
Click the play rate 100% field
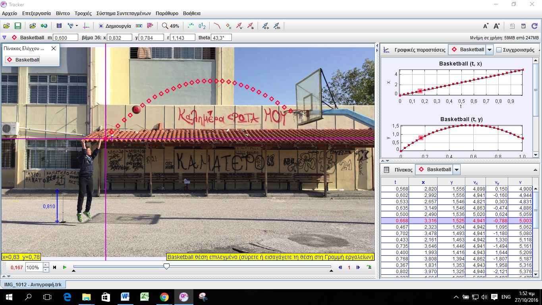click(x=34, y=267)
